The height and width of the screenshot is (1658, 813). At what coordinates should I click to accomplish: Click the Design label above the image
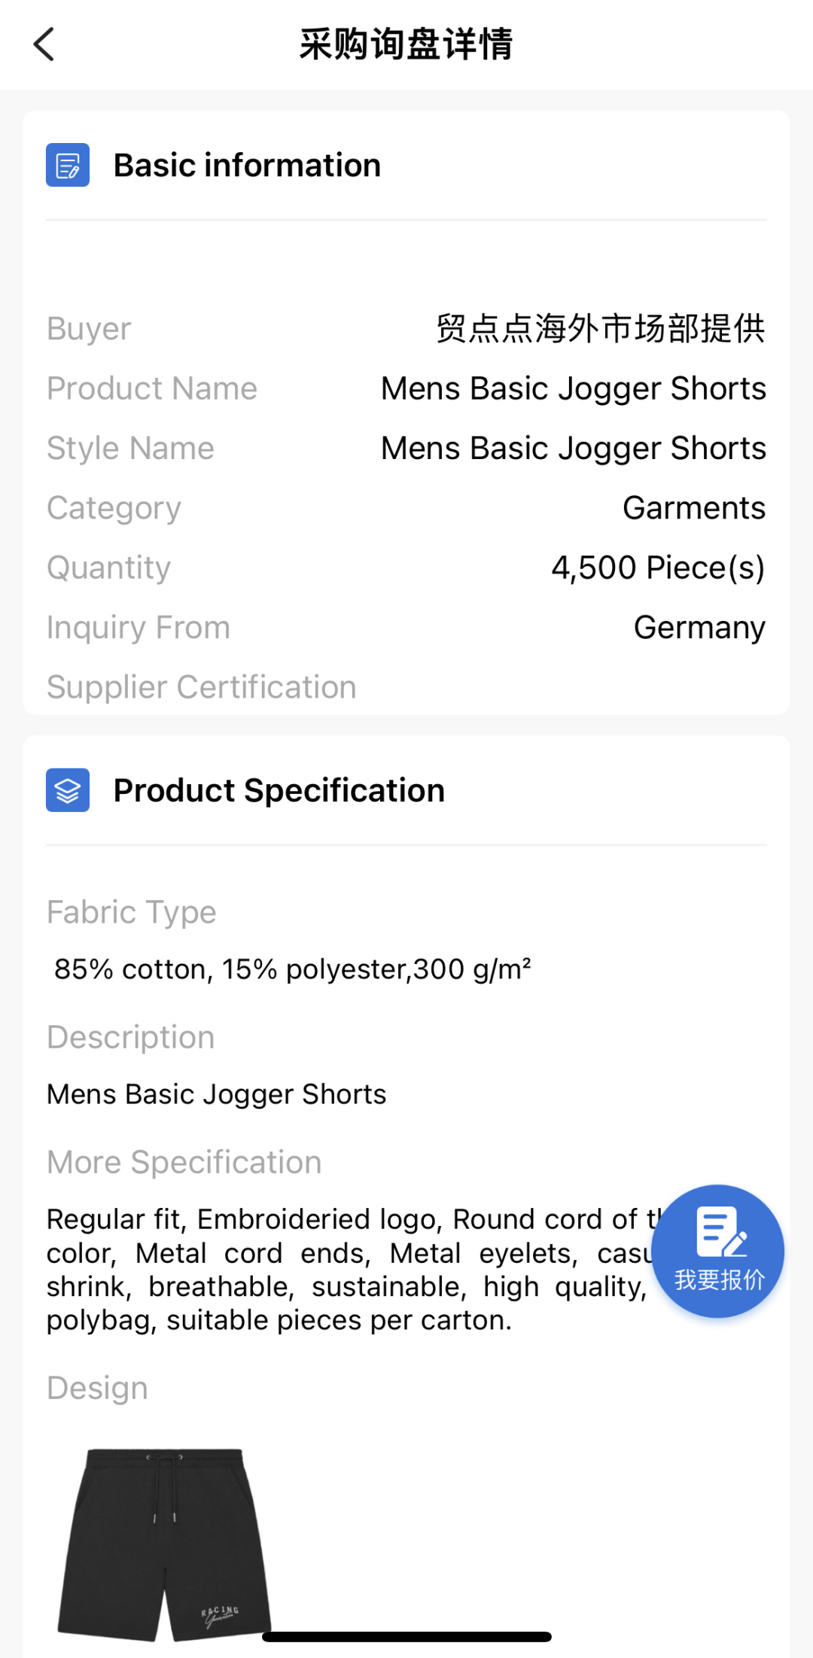point(98,1388)
